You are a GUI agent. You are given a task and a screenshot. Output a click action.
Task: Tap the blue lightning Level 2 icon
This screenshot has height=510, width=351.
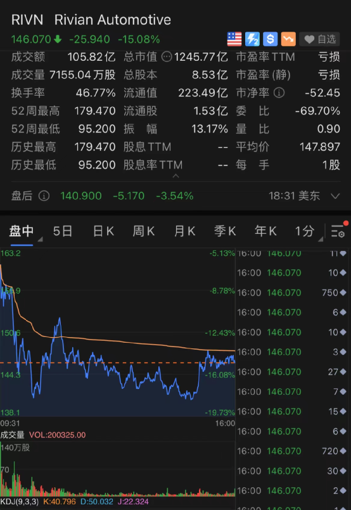[252, 39]
